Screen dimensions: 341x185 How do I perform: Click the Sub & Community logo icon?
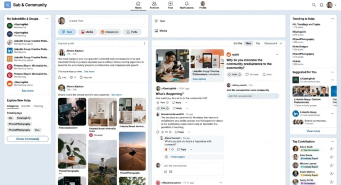click(7, 5)
